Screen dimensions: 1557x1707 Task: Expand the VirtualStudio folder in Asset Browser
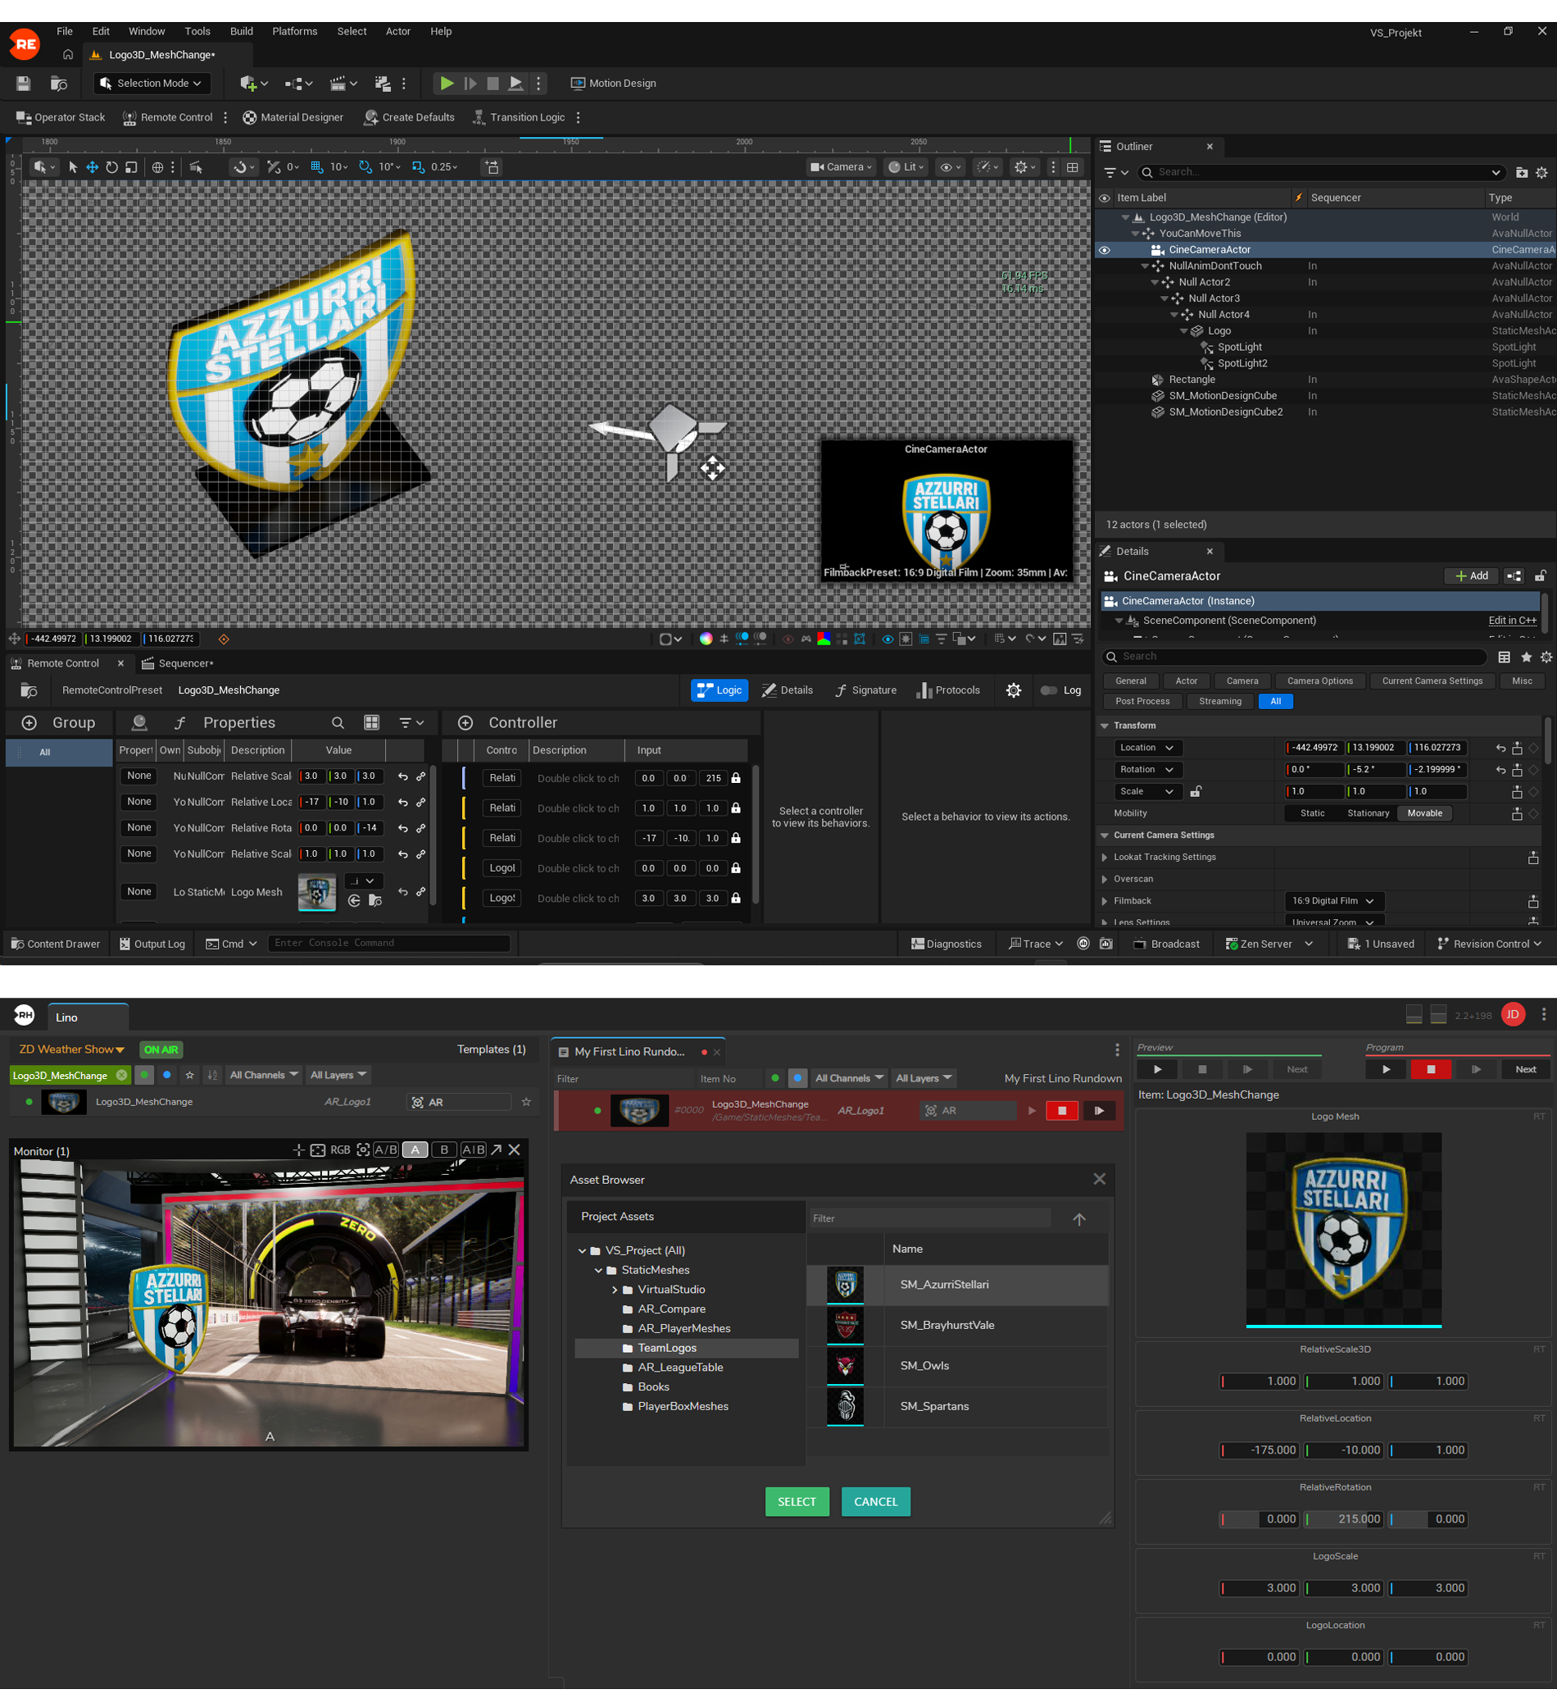tap(615, 1290)
